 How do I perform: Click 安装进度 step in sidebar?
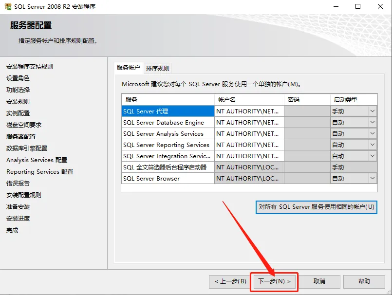(18, 219)
